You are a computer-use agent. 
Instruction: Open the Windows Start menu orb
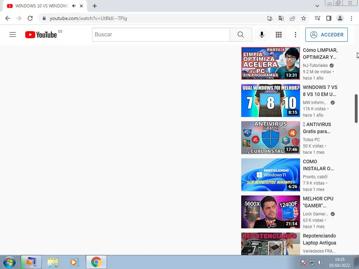[9, 262]
